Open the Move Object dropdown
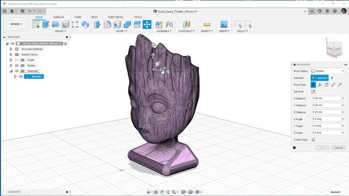The image size is (349, 196). 328,71
